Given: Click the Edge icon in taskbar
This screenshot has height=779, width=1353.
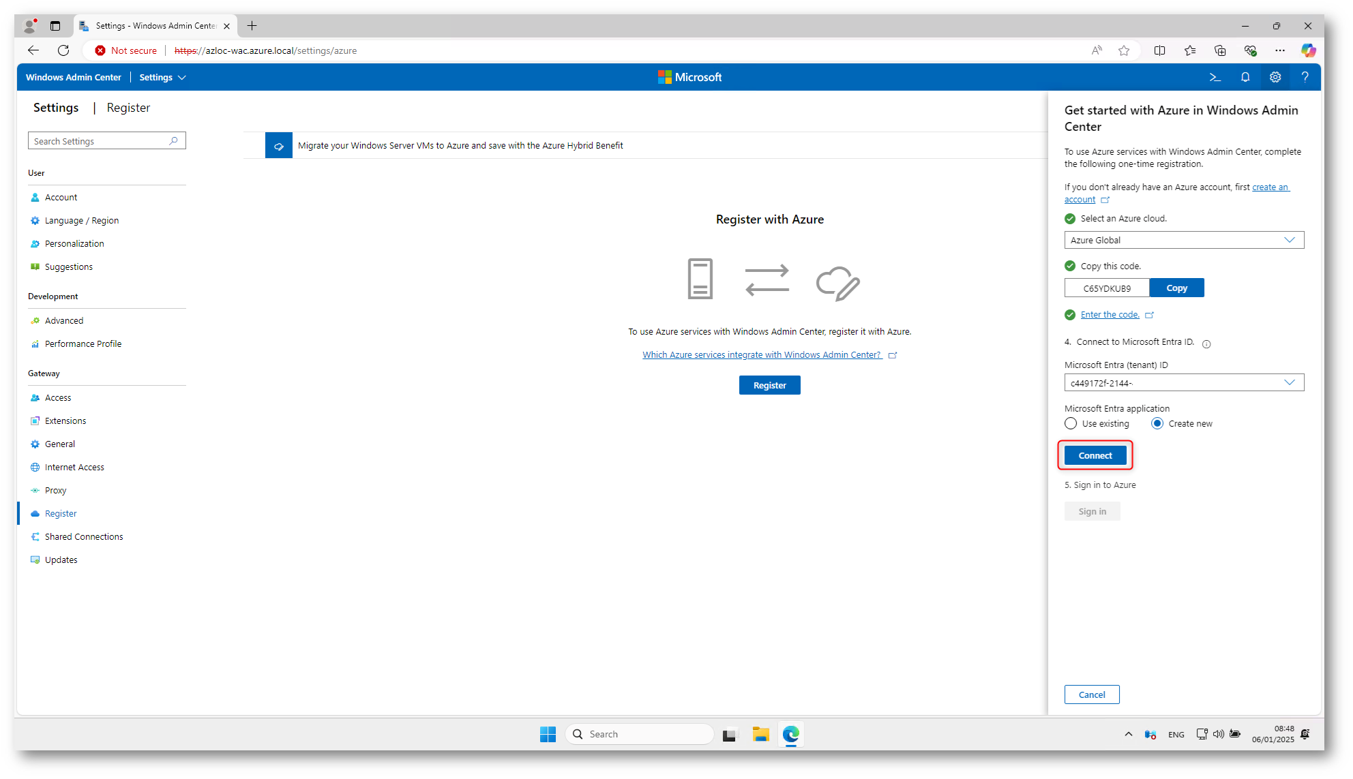Looking at the screenshot, I should pyautogui.click(x=790, y=734).
